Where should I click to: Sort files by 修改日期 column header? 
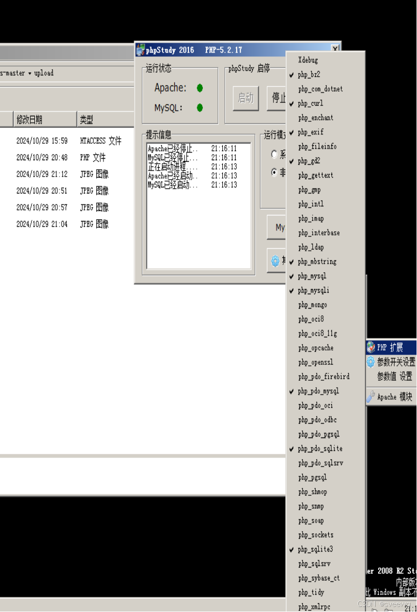[45, 119]
